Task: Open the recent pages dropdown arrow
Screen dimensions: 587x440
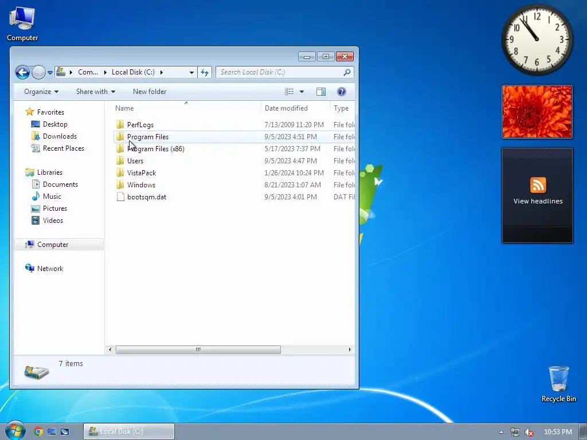Action: click(50, 73)
